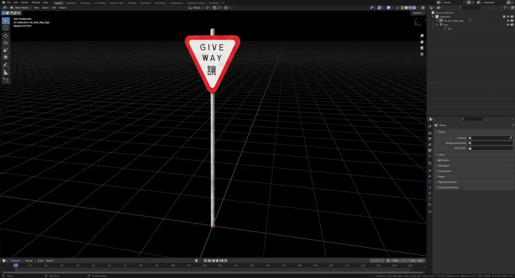Open the Object properties tab

(x=430, y=171)
